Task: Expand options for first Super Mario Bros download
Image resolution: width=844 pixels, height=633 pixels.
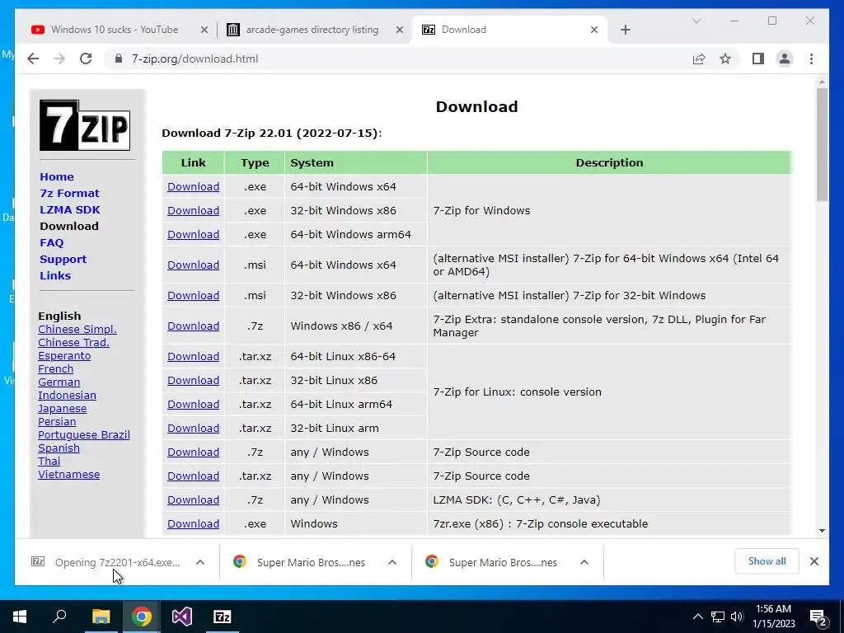Action: [392, 562]
